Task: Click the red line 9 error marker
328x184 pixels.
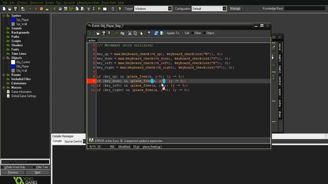Action: pos(91,81)
